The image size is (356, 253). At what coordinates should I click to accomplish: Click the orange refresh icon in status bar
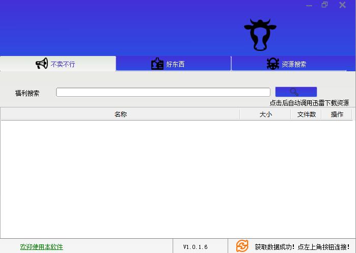click(242, 246)
